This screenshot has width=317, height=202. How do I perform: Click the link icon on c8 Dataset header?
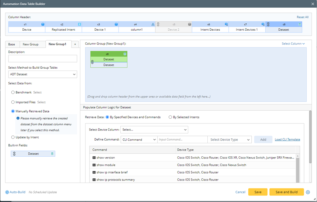(x=268, y=24)
